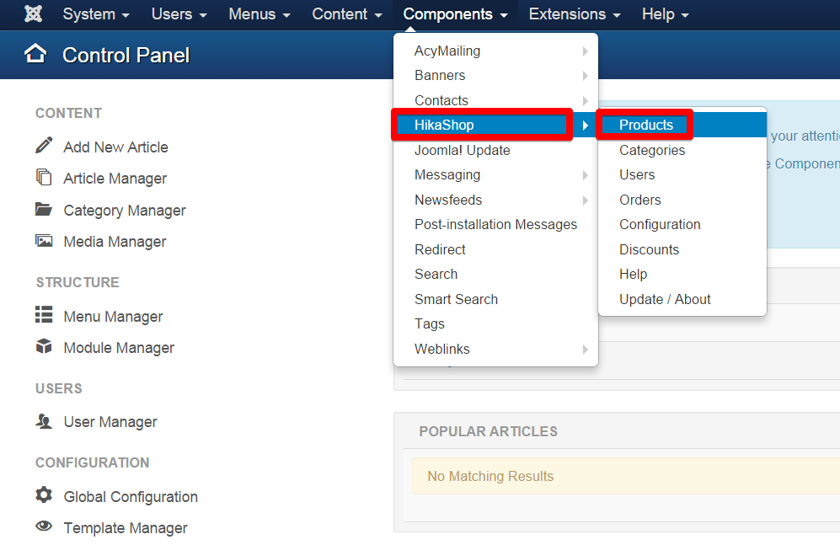This screenshot has width=840, height=545.
Task: Click the pencil icon for Add New Article
Action: point(44,146)
